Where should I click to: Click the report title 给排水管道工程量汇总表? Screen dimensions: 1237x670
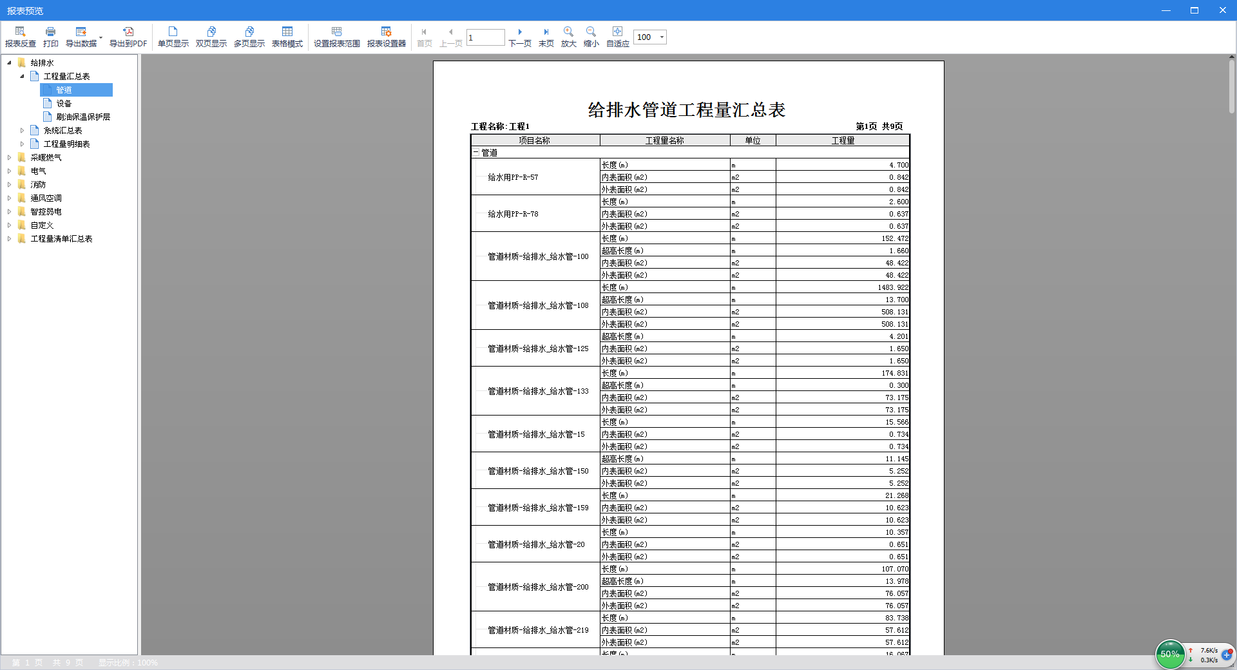687,110
